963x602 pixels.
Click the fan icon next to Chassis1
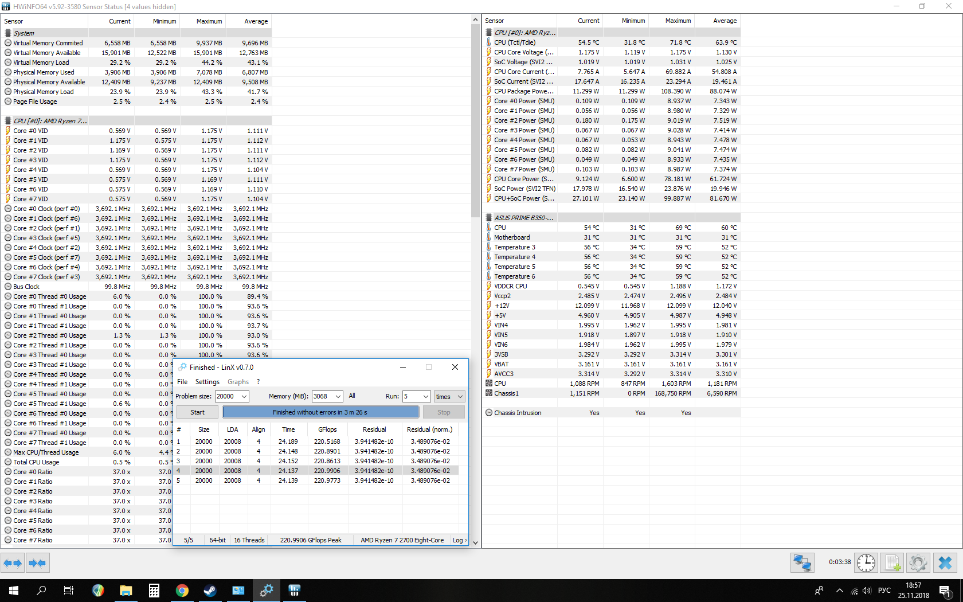pyautogui.click(x=489, y=393)
